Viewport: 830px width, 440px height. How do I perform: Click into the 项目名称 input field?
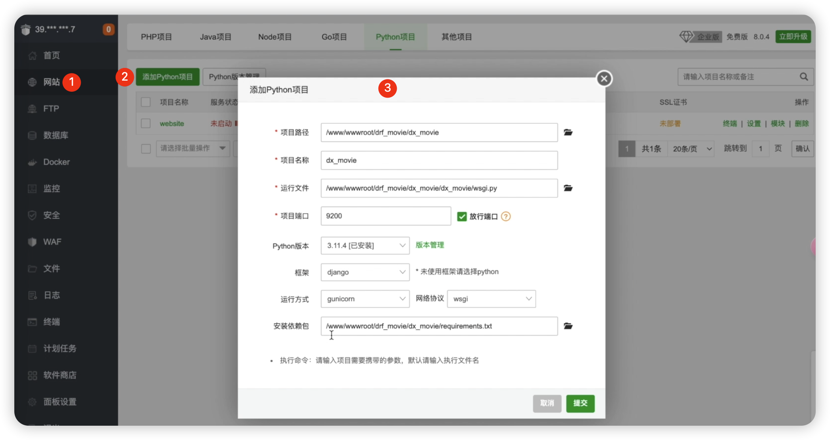tap(439, 160)
